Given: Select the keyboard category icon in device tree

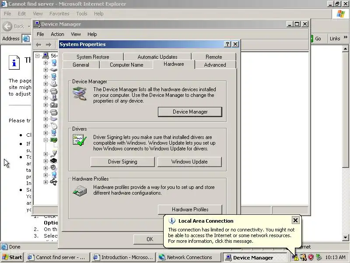Looking at the screenshot, I should [53, 119].
